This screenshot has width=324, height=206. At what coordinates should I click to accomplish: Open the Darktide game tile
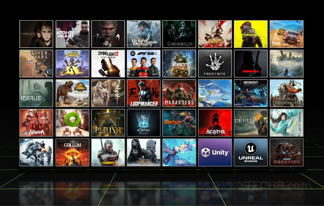click(286, 152)
